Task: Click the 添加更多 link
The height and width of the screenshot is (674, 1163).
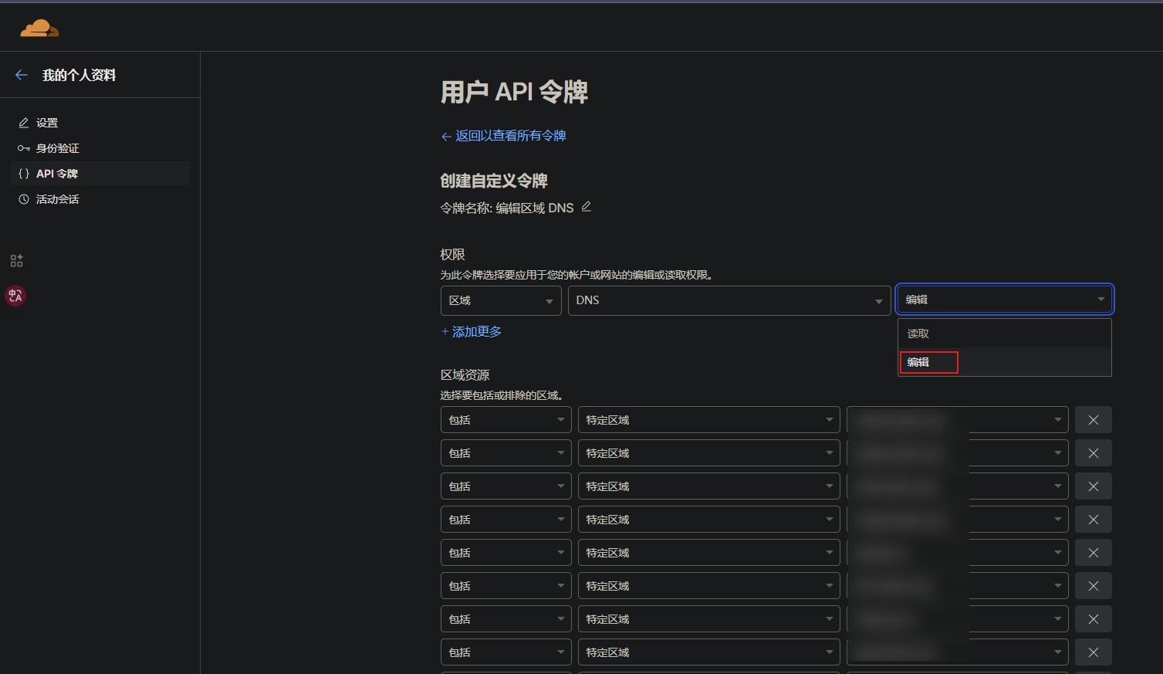Action: click(x=471, y=332)
